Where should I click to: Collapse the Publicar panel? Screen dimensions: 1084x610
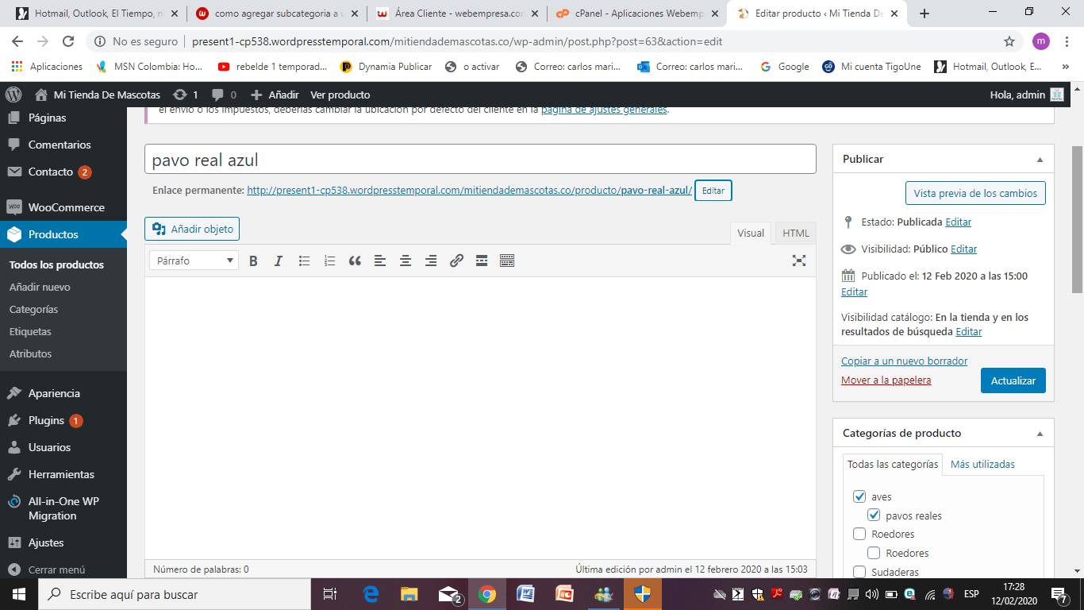(1040, 160)
